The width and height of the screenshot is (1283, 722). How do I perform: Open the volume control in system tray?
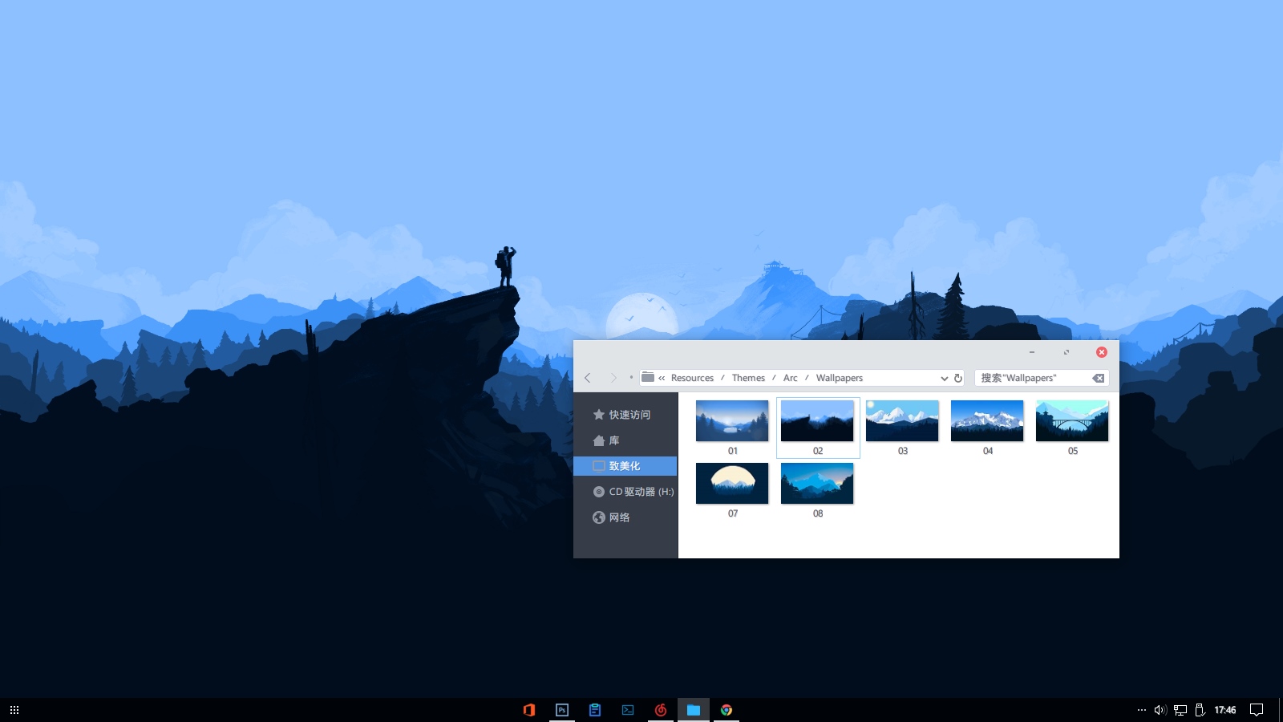pos(1160,710)
